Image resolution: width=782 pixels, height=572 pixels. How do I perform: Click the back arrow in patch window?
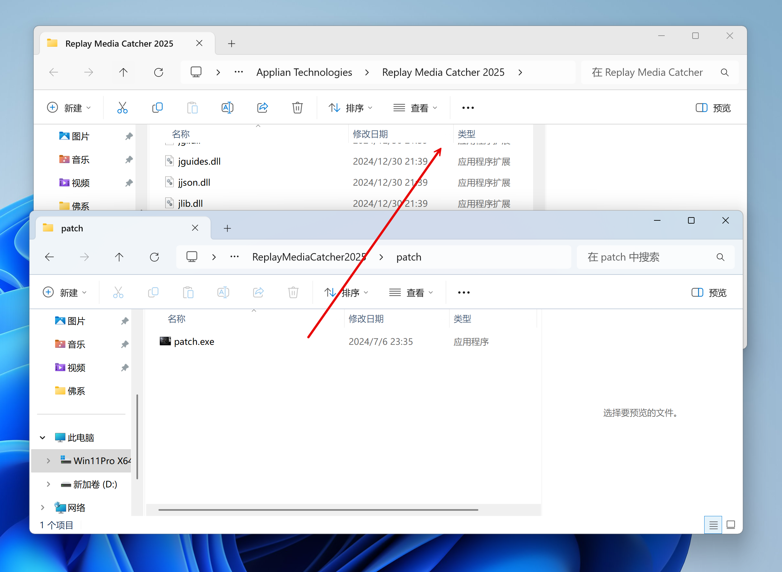click(x=50, y=257)
